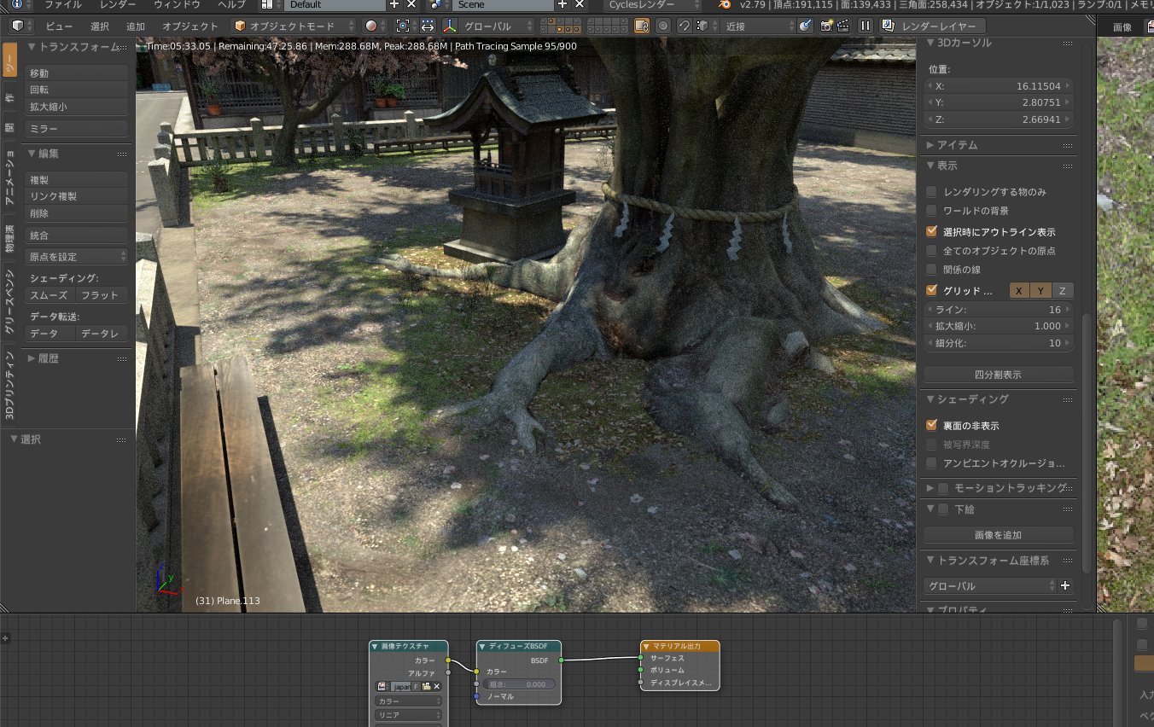1154x727 pixels.
Task: Click the 移動 button
Action: [77, 73]
